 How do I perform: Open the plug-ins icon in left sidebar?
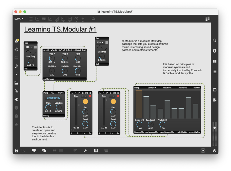point(16,100)
